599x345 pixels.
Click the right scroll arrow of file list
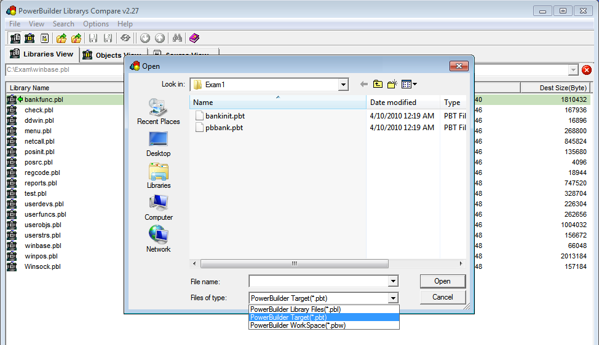click(461, 264)
